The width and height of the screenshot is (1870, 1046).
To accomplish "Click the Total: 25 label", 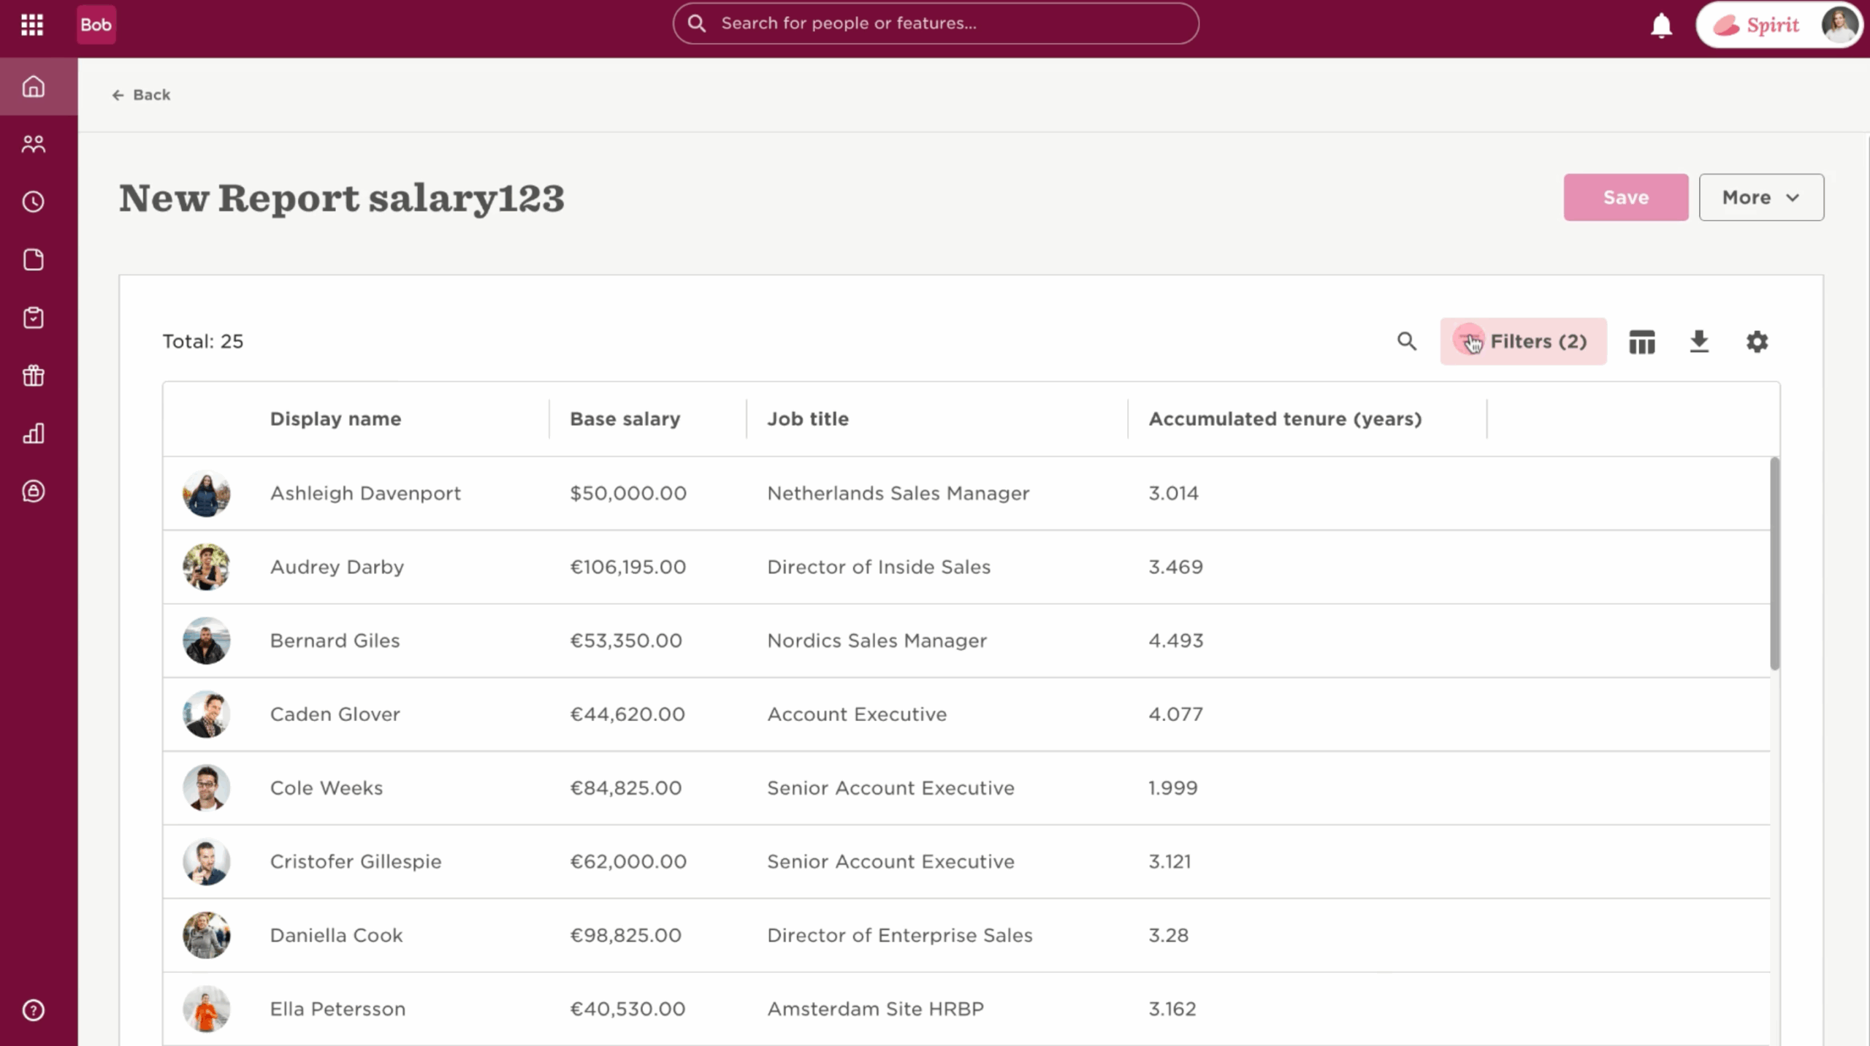I will (203, 341).
